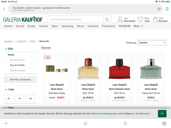Screen dimensions: 171x128
Task: Select Eau de Cologne filter
Action: (18, 71)
